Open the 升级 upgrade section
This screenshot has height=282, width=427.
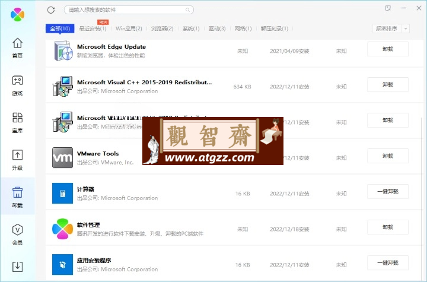17,160
